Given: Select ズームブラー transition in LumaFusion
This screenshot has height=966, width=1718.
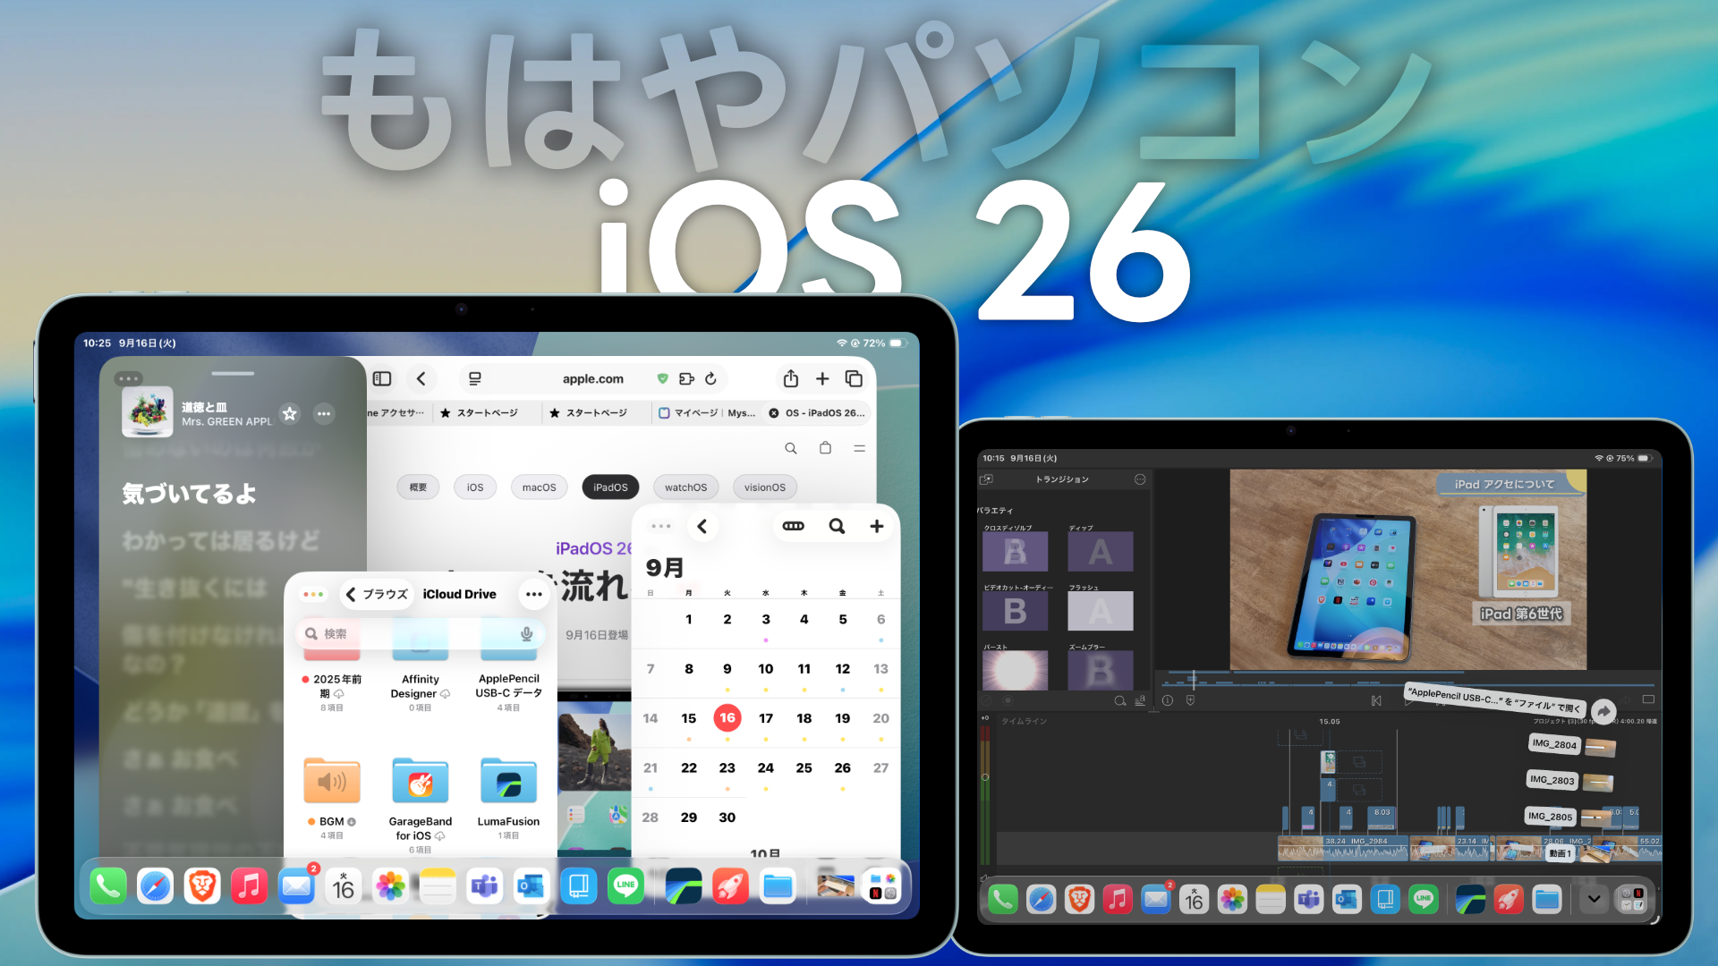Looking at the screenshot, I should (x=1101, y=671).
